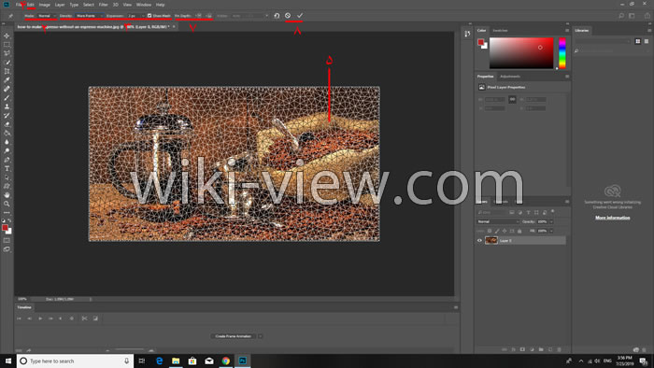Select the Crop tool

click(x=7, y=71)
